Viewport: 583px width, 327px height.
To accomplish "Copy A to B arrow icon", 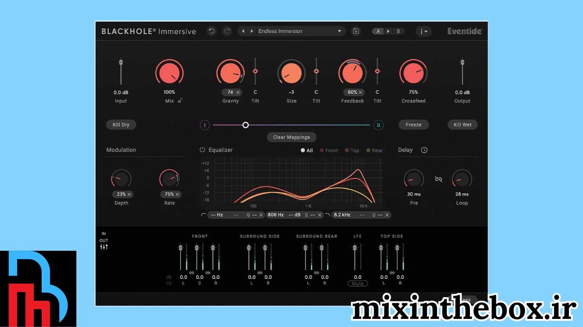I will (x=388, y=31).
